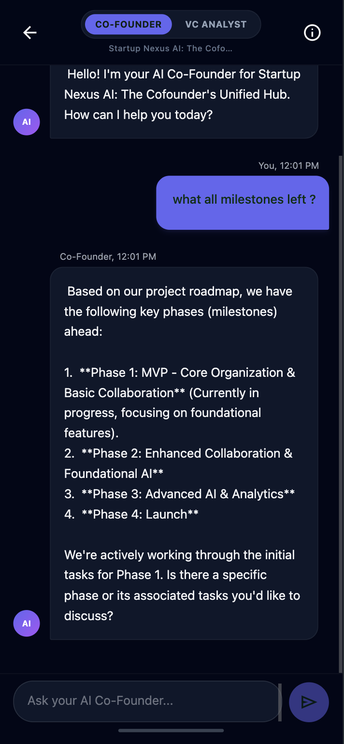Screen dimensions: 344x744
Task: Tap the AI avatar beside the roadmap reply
Action: click(x=26, y=623)
